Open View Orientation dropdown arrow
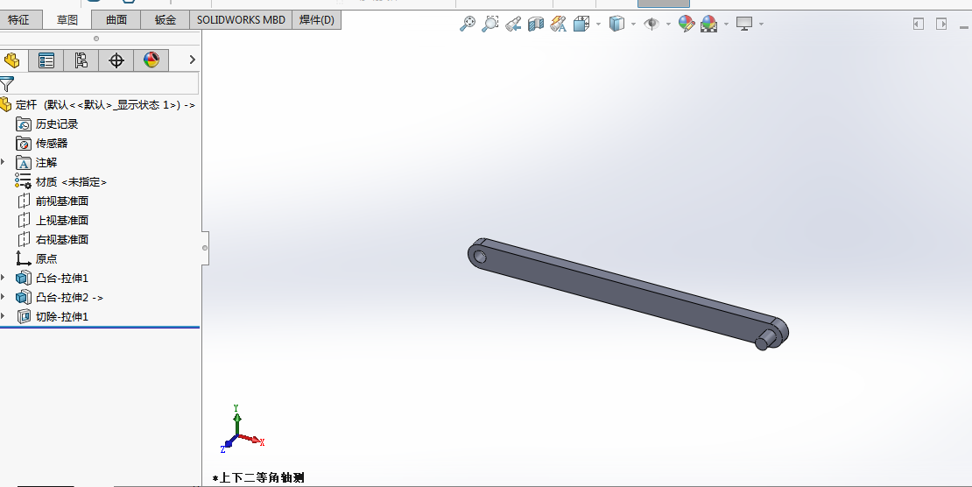972x487 pixels. pyautogui.click(x=598, y=25)
